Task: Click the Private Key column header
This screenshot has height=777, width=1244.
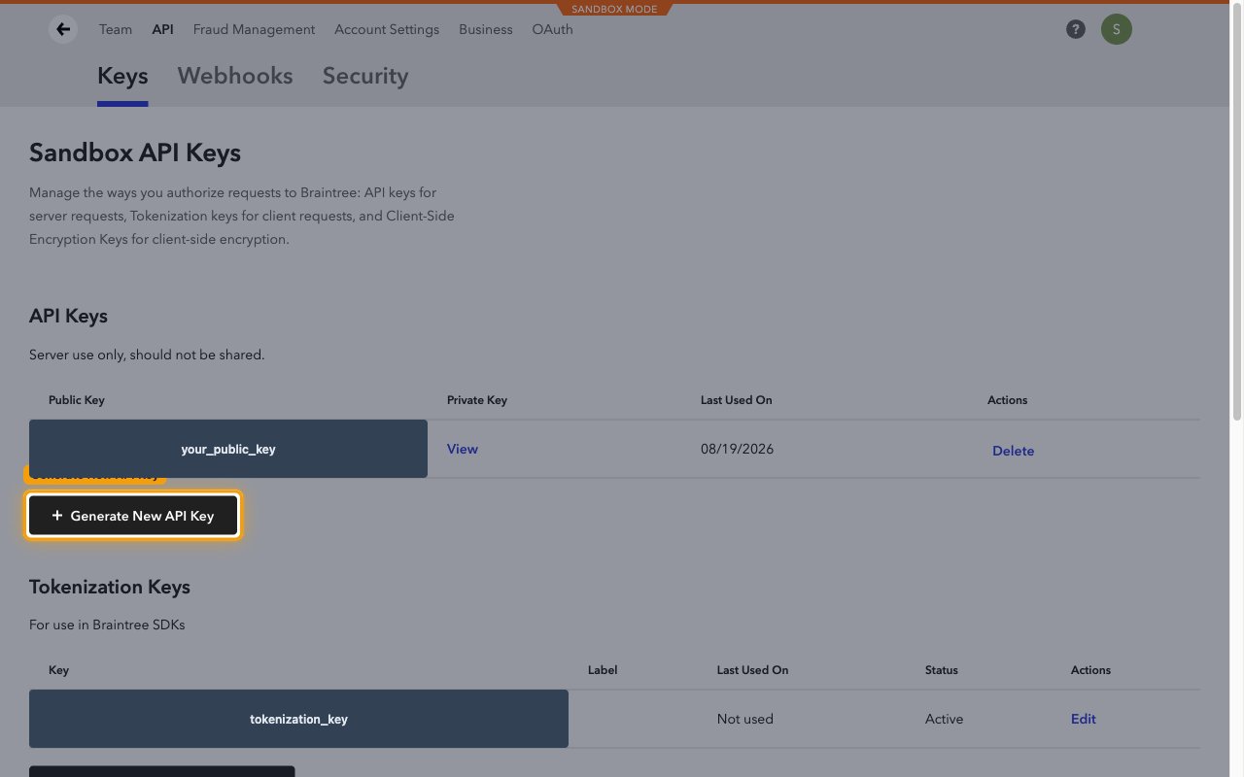Action: (x=477, y=400)
